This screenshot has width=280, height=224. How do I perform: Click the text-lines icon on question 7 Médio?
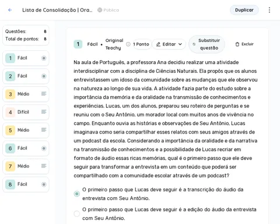point(44,166)
